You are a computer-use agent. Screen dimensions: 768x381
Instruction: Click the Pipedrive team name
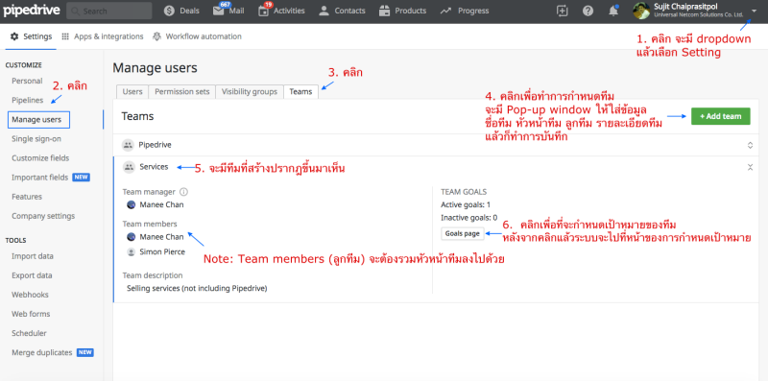pyautogui.click(x=155, y=145)
